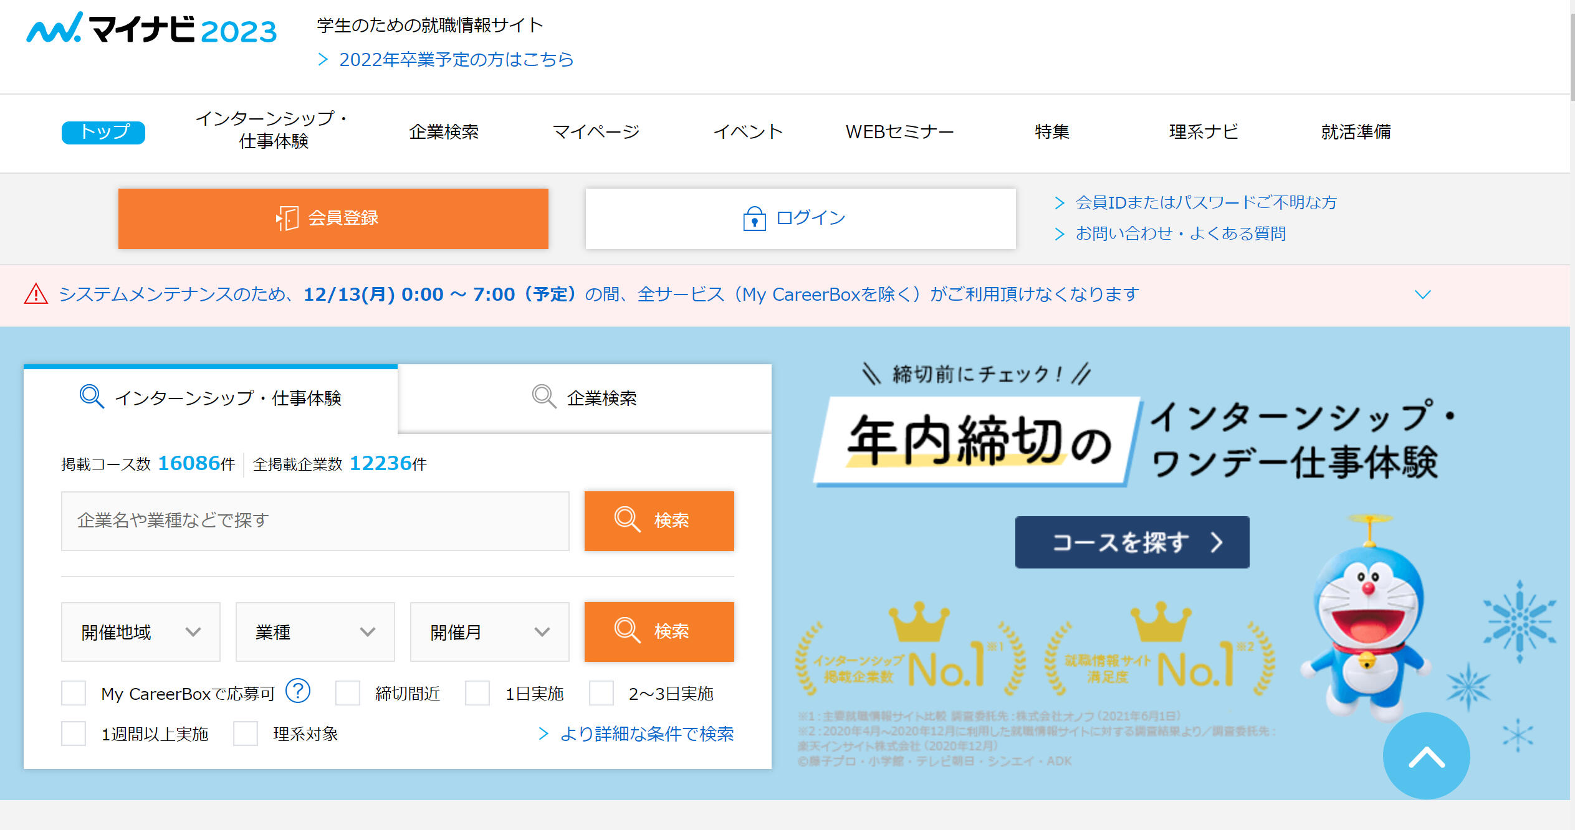Enable the 理系対象 checkbox
The image size is (1575, 830).
[246, 733]
